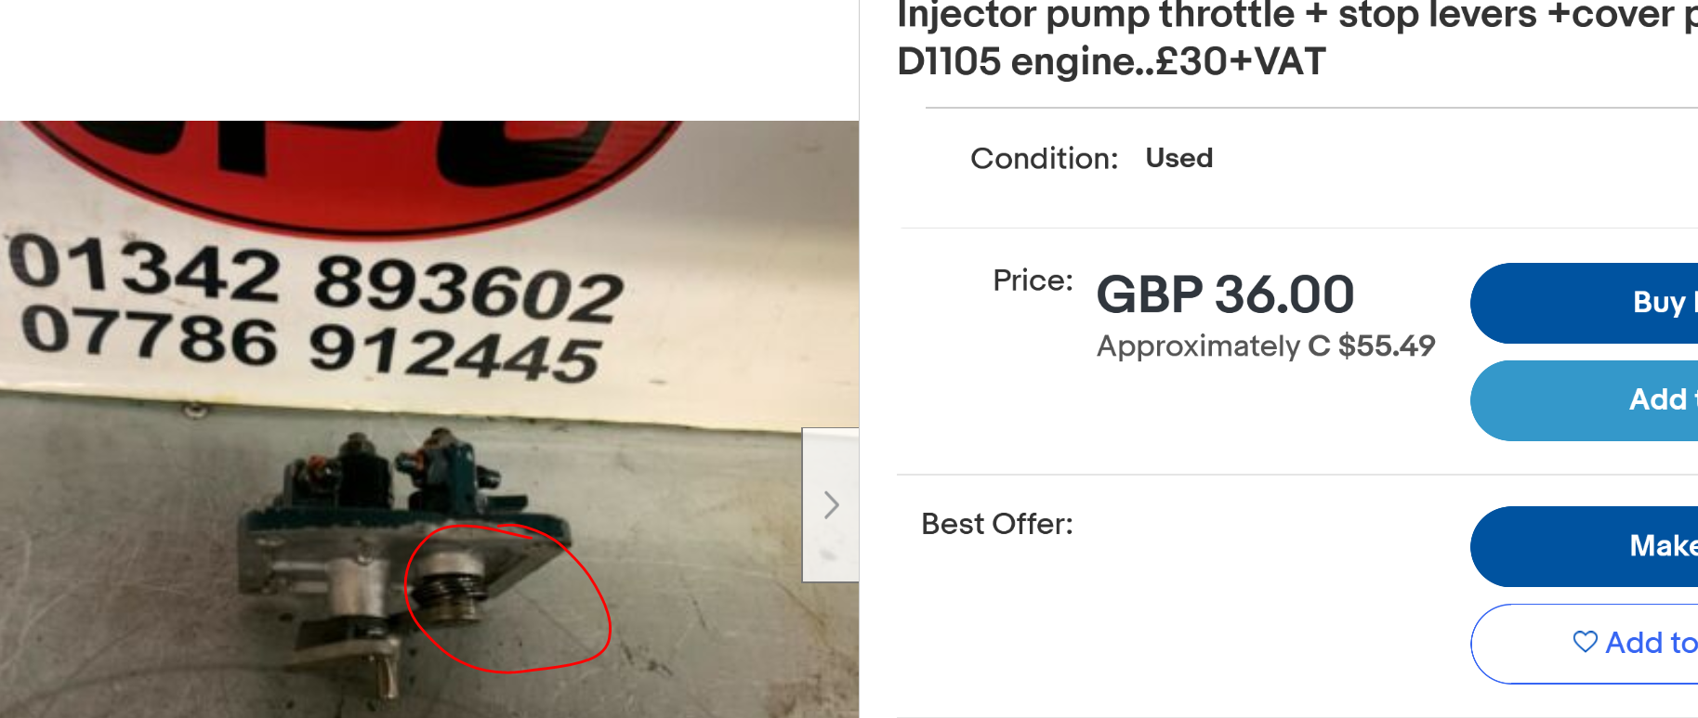Image resolution: width=1698 pixels, height=718 pixels.
Task: Click the Condition: label
Action: 1044,159
